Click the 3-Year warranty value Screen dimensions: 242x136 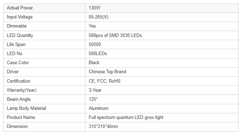95,90
